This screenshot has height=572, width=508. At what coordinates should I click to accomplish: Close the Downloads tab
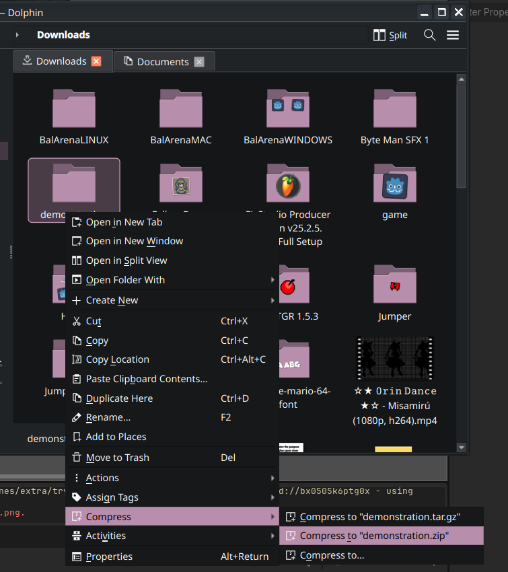(x=96, y=61)
